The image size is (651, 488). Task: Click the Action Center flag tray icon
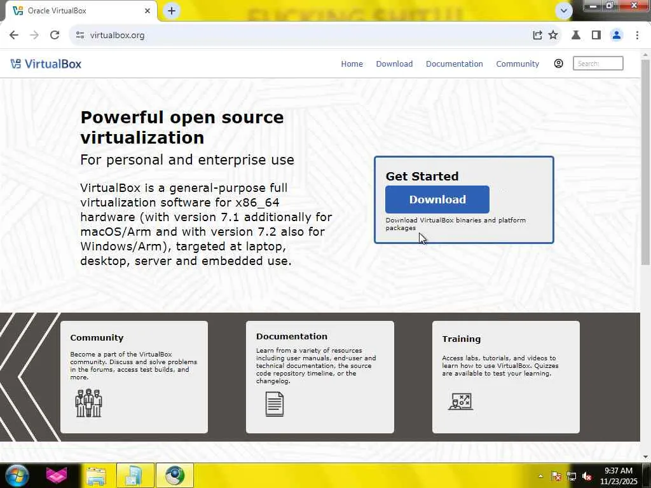[556, 476]
